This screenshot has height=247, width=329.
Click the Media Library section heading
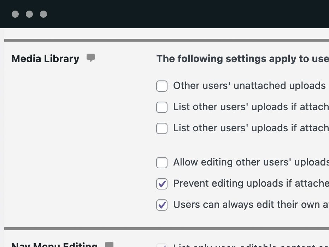(x=45, y=59)
